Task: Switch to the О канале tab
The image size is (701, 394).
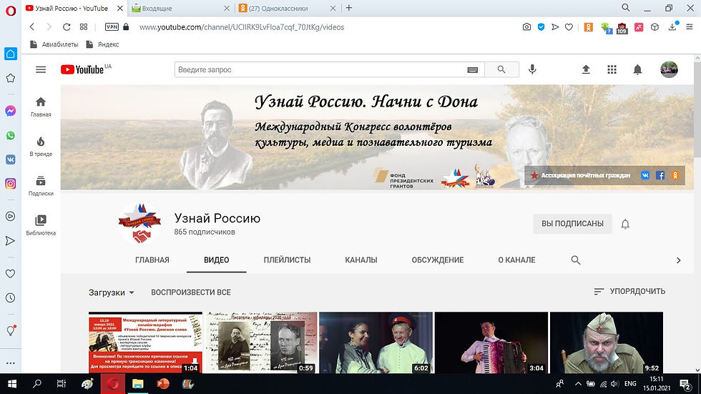Action: [516, 260]
